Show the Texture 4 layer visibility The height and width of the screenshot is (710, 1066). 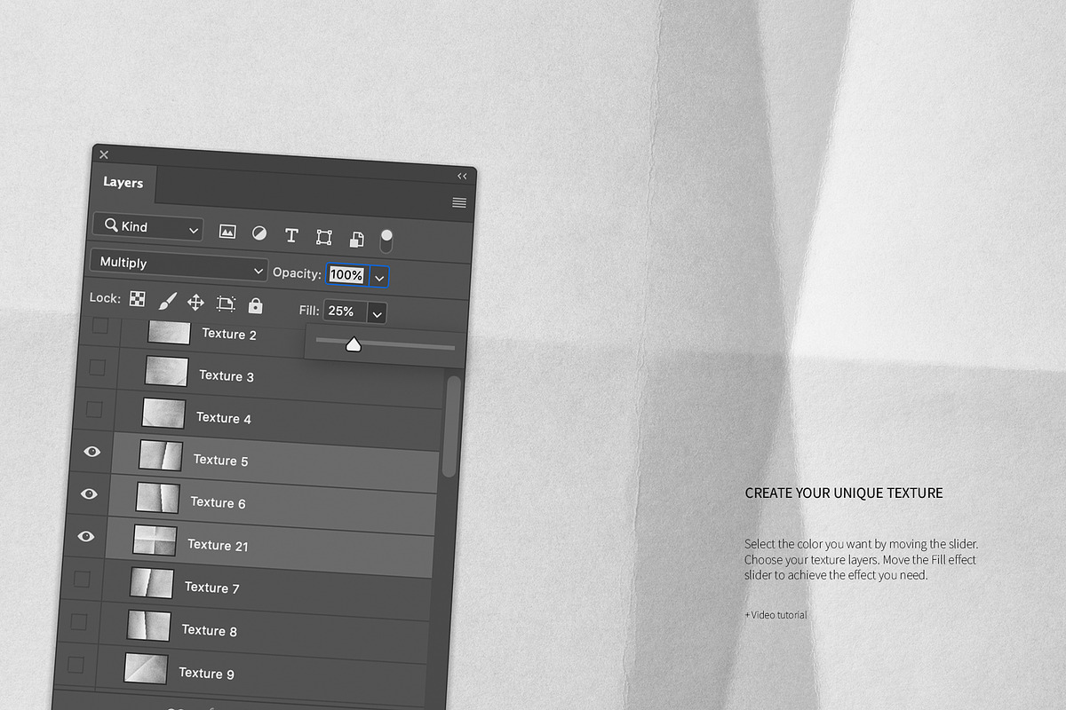click(x=94, y=409)
